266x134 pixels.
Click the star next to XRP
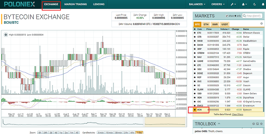click(x=195, y=49)
